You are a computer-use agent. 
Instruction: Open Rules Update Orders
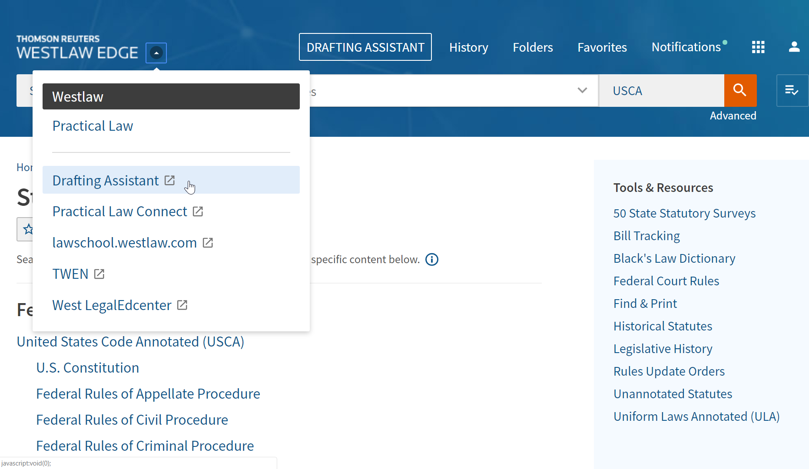point(669,371)
